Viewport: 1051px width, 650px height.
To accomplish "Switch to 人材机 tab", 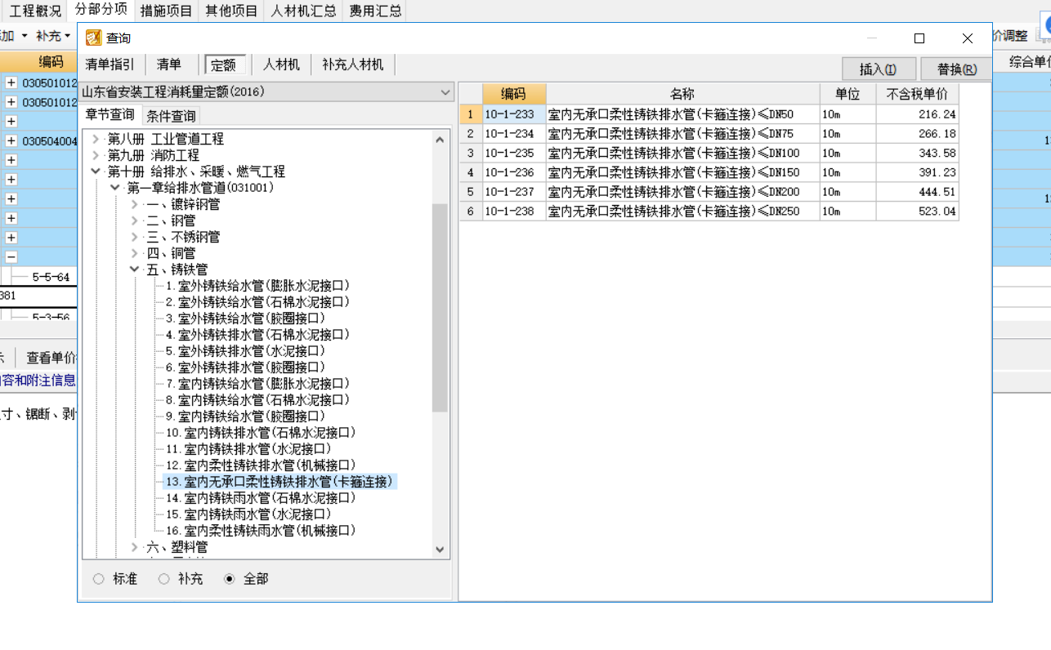I will pos(281,65).
